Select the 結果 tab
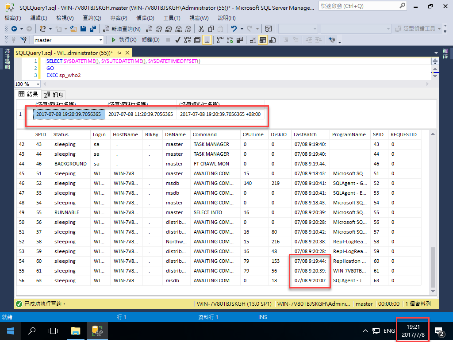This screenshot has height=342, width=453. (28, 94)
